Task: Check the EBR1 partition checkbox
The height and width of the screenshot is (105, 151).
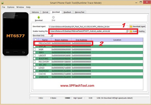Action: pyautogui.click(x=34, y=52)
